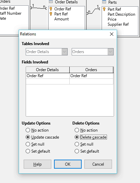Close the Relations dialog with the X

112,34
